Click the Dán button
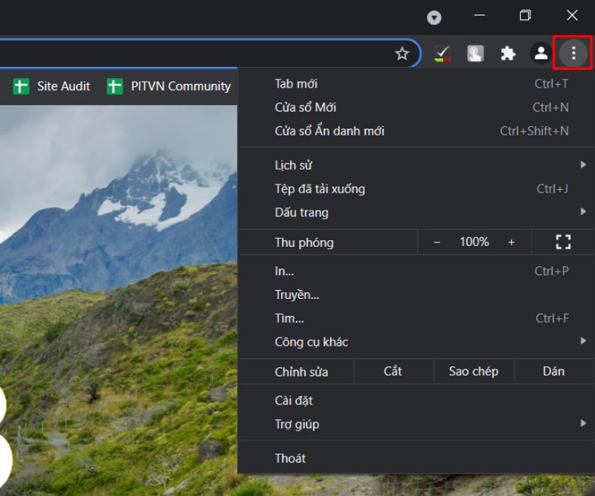 point(553,371)
